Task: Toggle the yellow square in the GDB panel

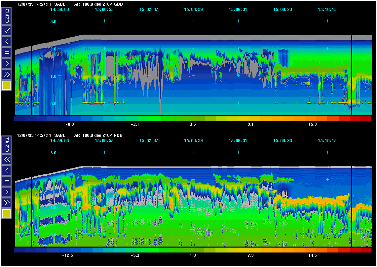Action: 7,85
